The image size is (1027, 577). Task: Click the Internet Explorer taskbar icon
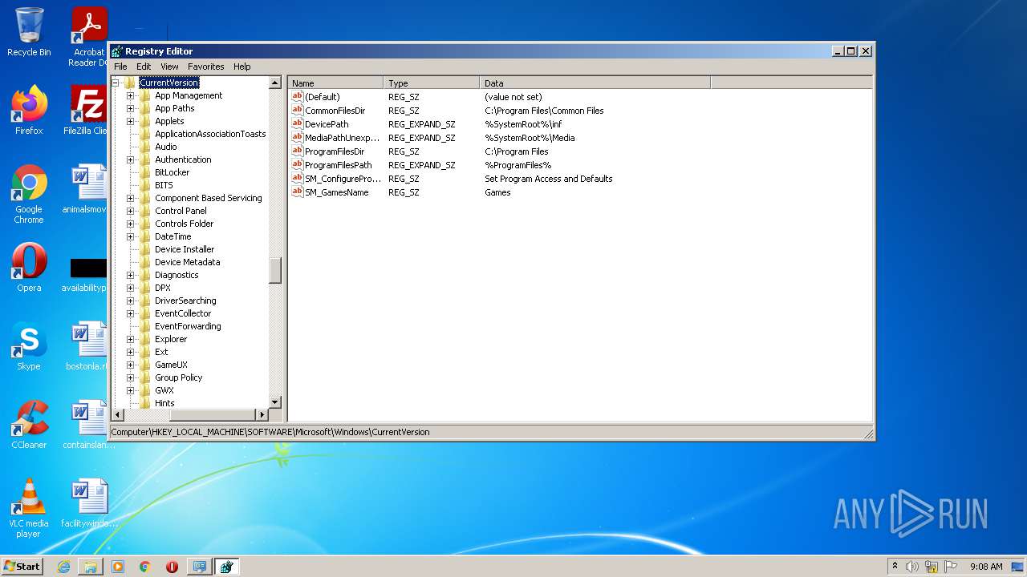point(63,567)
